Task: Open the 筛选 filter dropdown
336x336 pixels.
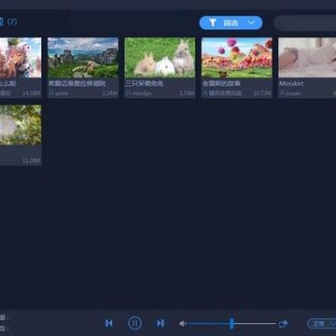Action: pos(231,22)
